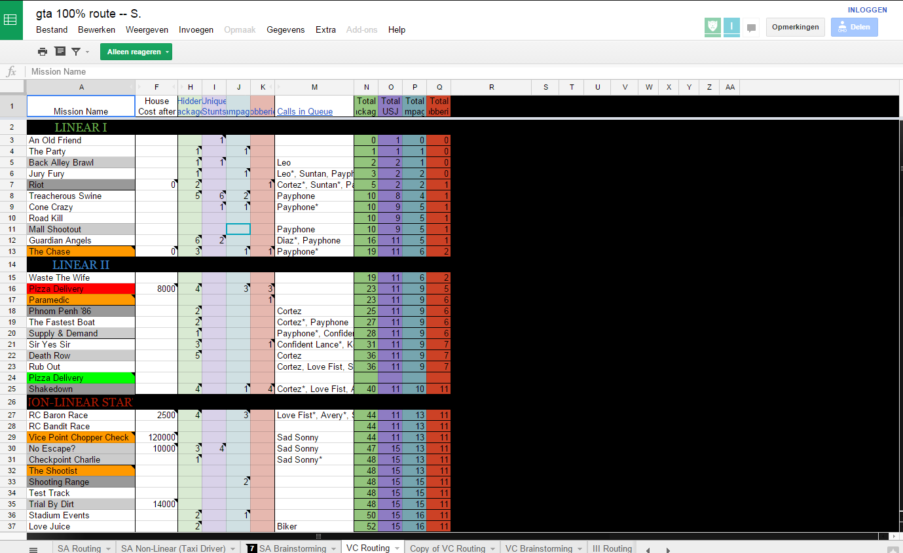This screenshot has width=903, height=553.
Task: Open the filter views icon
Action: (76, 52)
